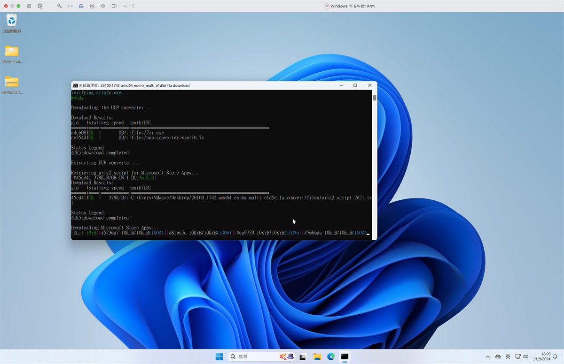Open the VMware snapshot manager icon
Image resolution: width=564 pixels, height=364 pixels.
tap(40, 6)
